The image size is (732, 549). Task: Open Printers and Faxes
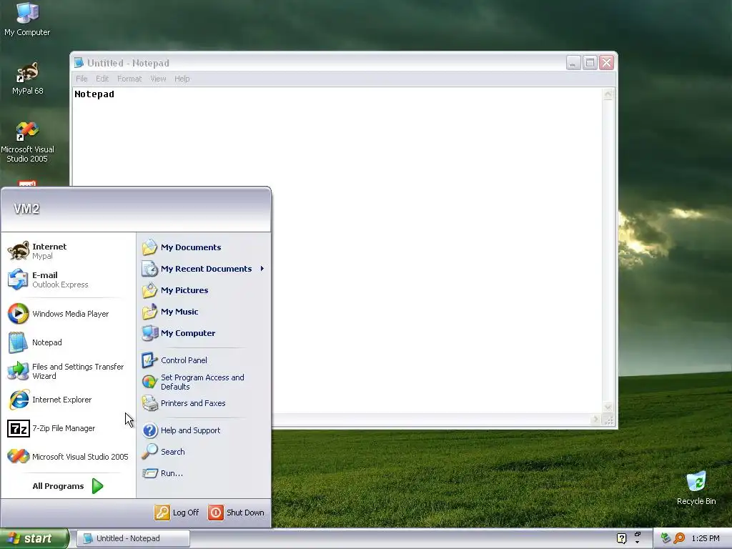(x=203, y=403)
